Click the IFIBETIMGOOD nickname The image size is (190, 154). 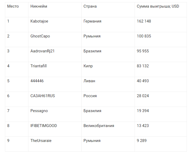(x=43, y=126)
